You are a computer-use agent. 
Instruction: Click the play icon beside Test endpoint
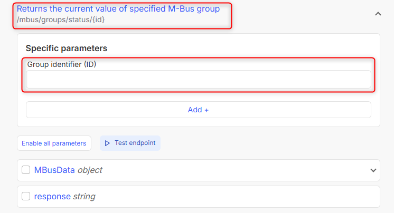click(107, 143)
